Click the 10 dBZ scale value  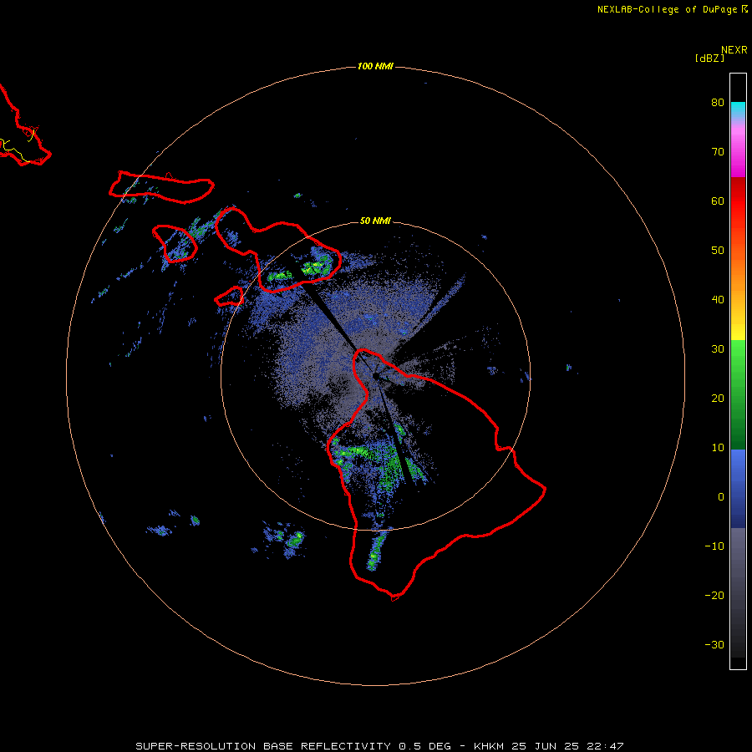pyautogui.click(x=718, y=448)
